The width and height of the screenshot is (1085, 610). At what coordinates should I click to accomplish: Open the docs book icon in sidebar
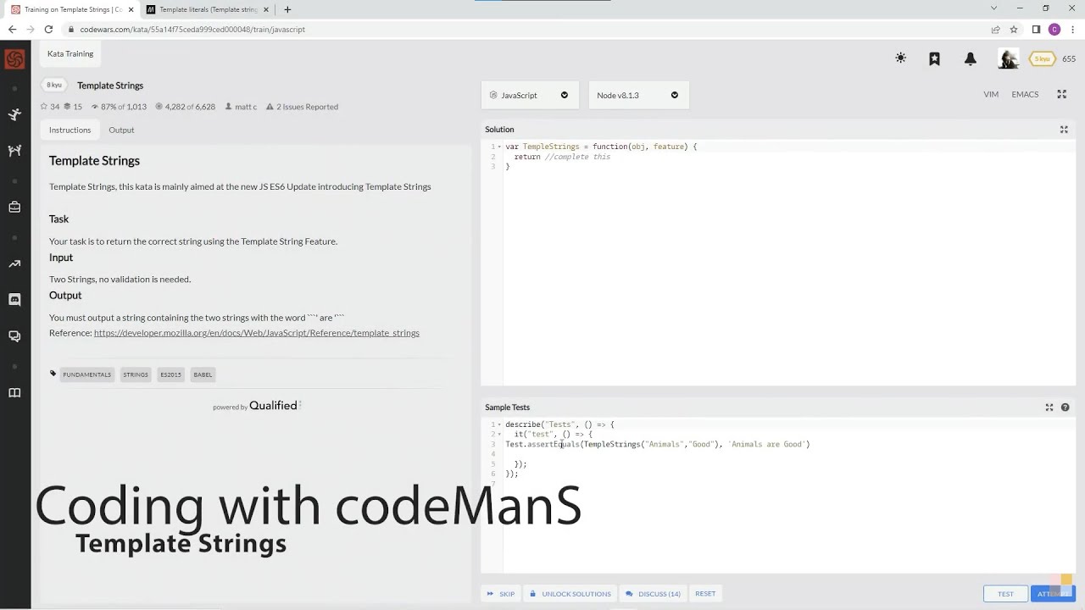coord(14,392)
